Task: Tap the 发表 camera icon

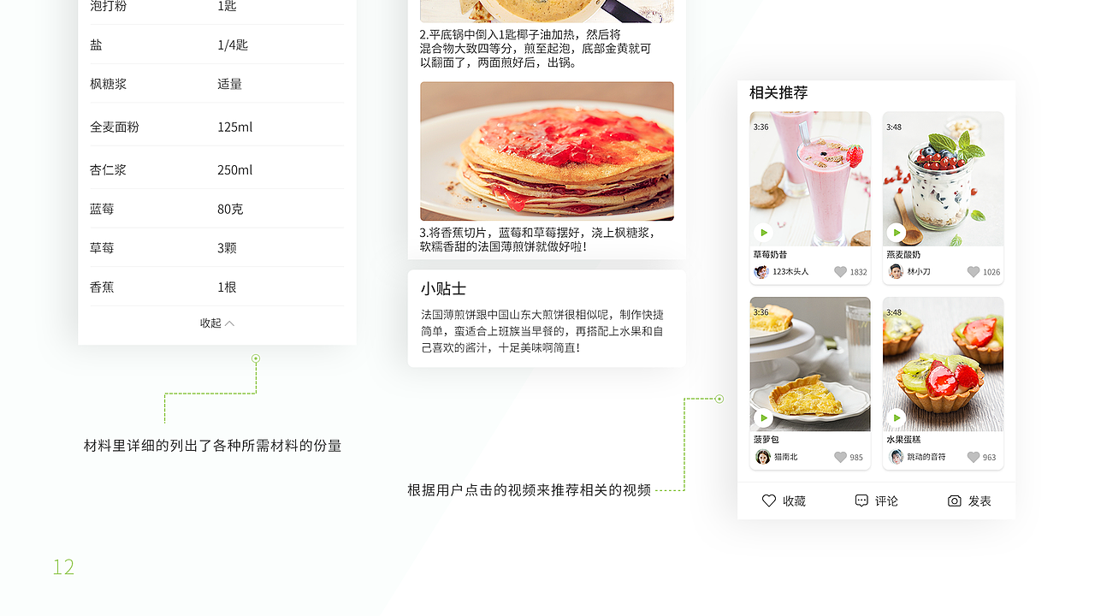Action: (955, 500)
